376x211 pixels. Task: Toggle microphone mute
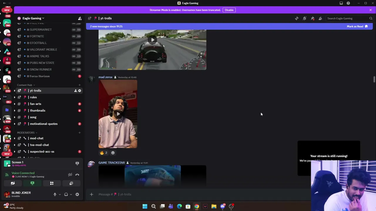[x=55, y=194]
